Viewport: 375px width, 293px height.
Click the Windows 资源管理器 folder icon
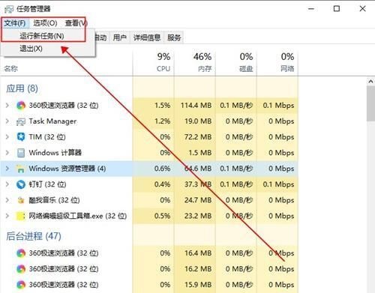tap(20, 169)
